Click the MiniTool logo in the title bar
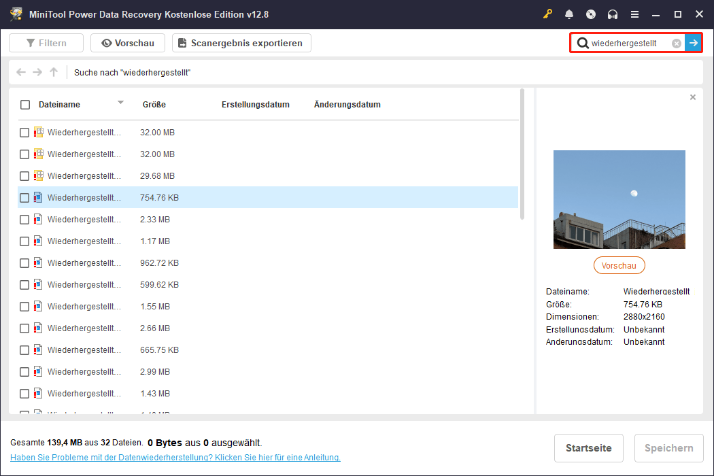 click(15, 14)
